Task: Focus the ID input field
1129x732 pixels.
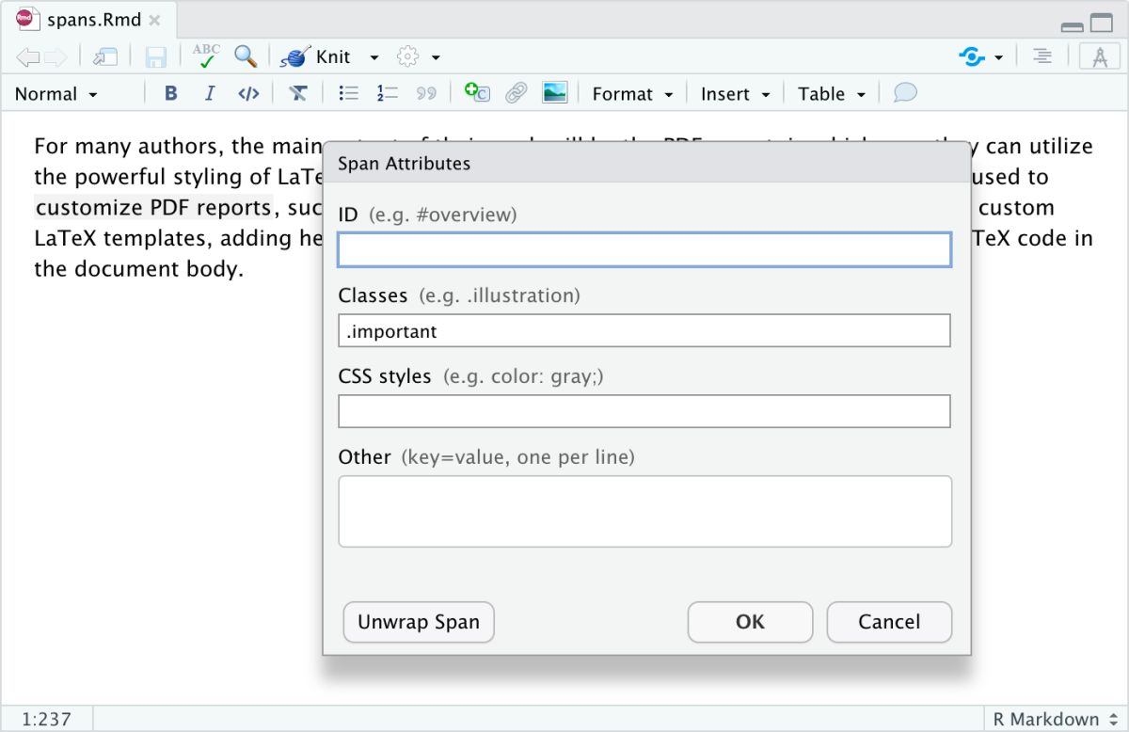Action: (x=644, y=249)
